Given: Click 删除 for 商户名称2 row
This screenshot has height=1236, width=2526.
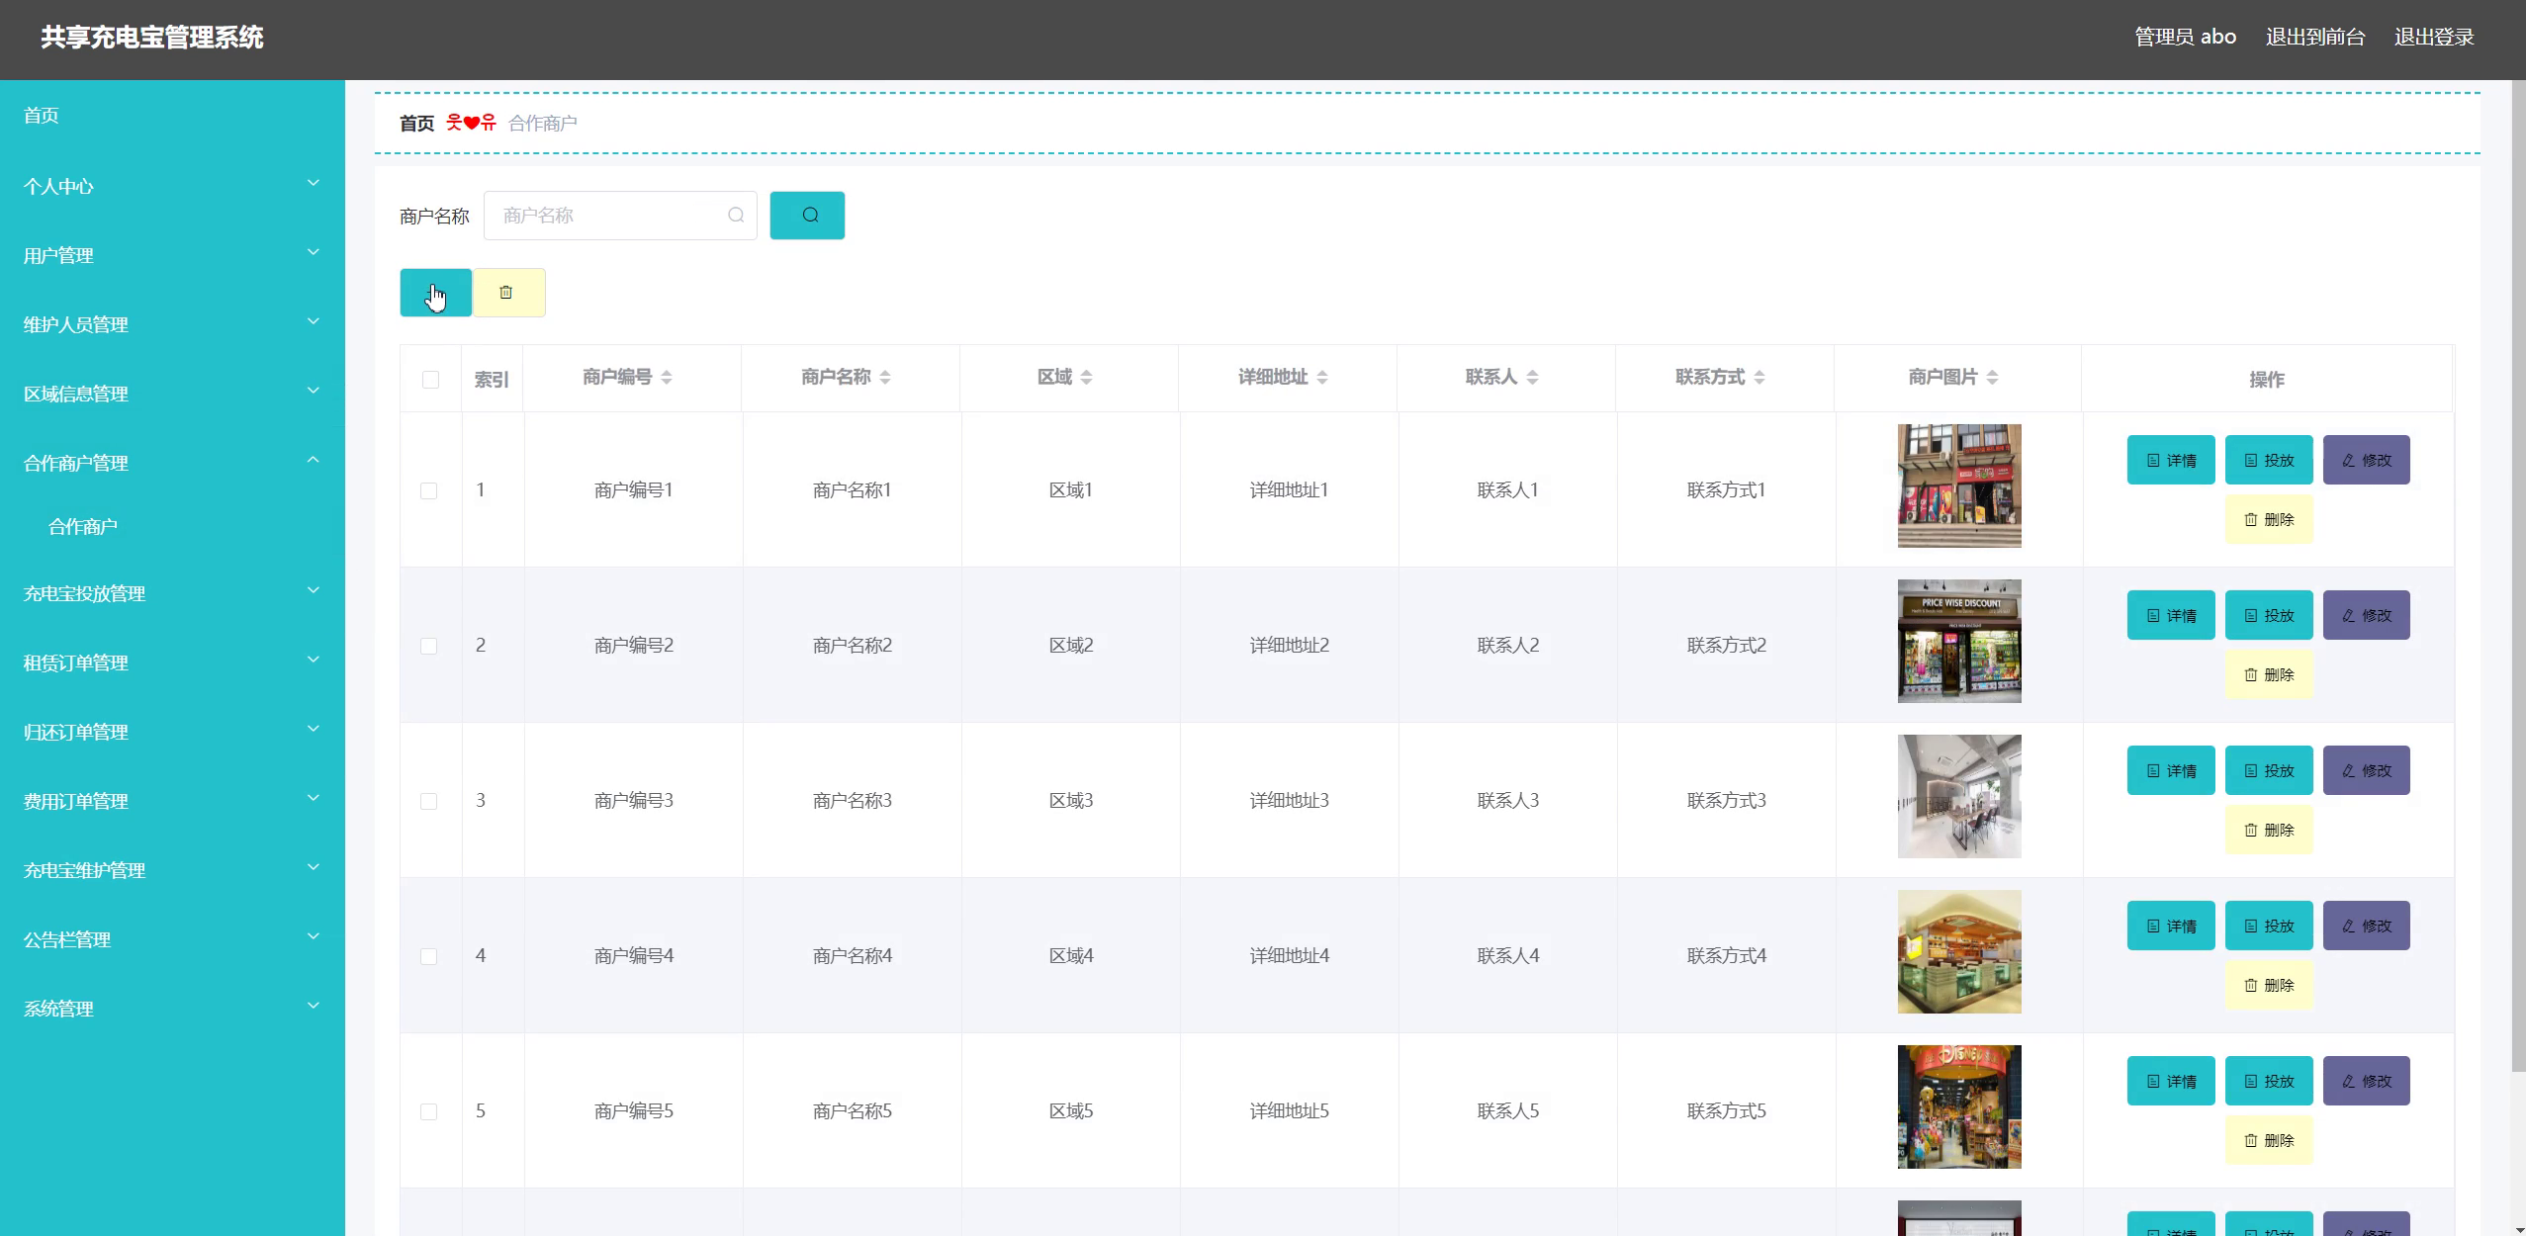Looking at the screenshot, I should pyautogui.click(x=2269, y=674).
